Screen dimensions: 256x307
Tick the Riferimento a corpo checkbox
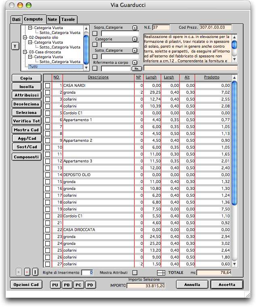[x=95, y=68]
